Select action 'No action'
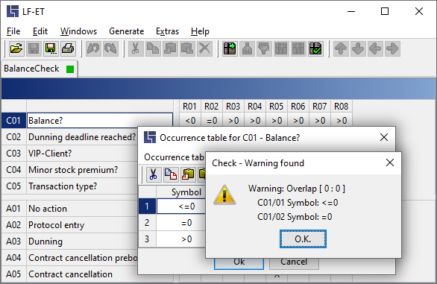 click(82, 209)
